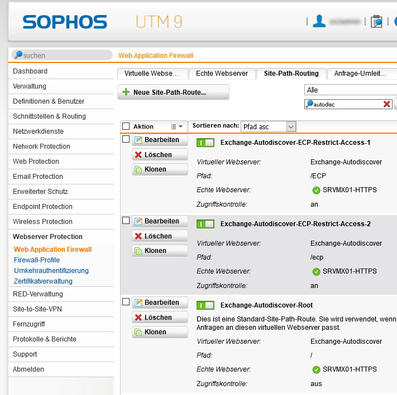Delete Exchange-Autodiscover-ECP-Restrict-Access-2 route
The height and width of the screenshot is (395, 397).
160,236
